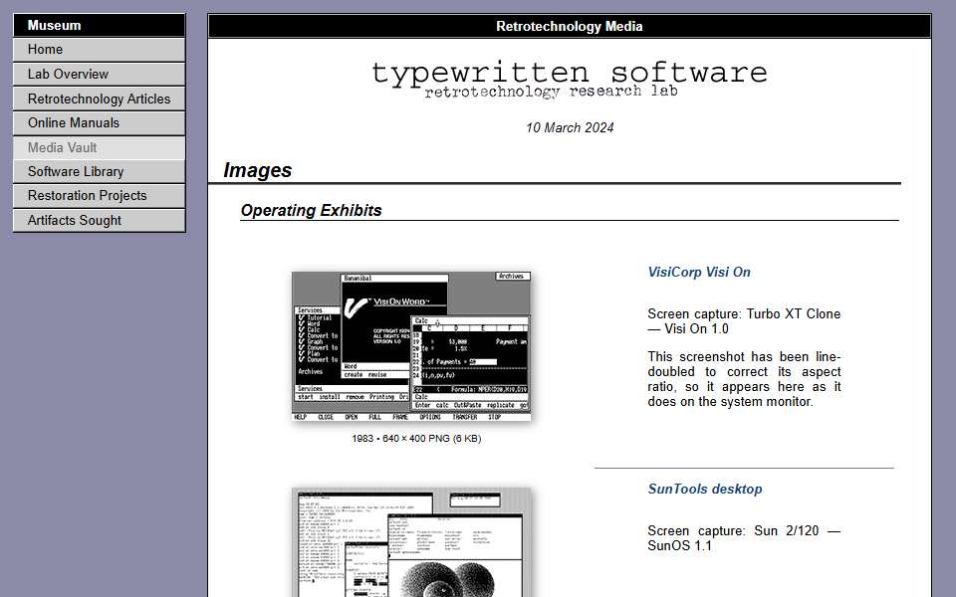Image resolution: width=956 pixels, height=597 pixels.
Task: Navigate to Restoration Projects
Action: (x=99, y=196)
